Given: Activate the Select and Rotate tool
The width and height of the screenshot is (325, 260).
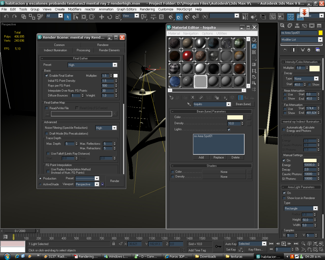Looking at the screenshot, I should pos(110,17).
